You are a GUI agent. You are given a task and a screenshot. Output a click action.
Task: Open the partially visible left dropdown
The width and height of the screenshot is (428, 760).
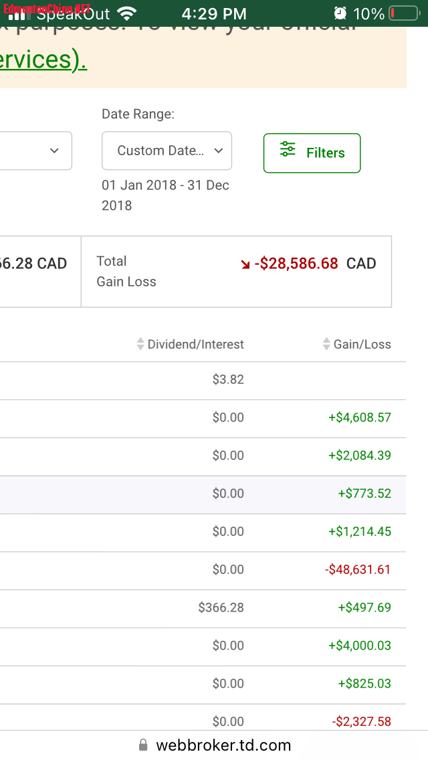coord(36,151)
